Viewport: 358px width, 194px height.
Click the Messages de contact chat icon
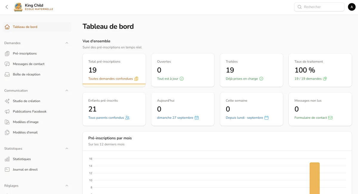(7, 64)
